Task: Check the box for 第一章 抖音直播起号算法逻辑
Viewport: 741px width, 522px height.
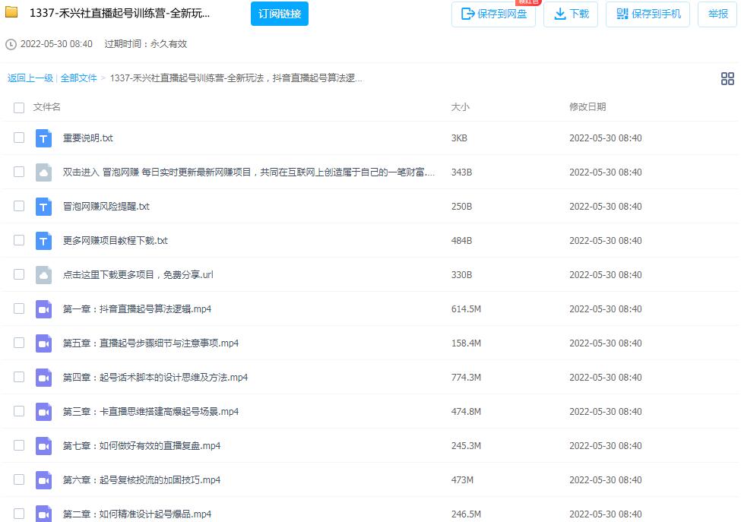Action: pos(19,308)
